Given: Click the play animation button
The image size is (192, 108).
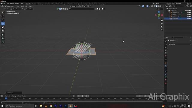Looking at the screenshot, I should click(84, 96).
